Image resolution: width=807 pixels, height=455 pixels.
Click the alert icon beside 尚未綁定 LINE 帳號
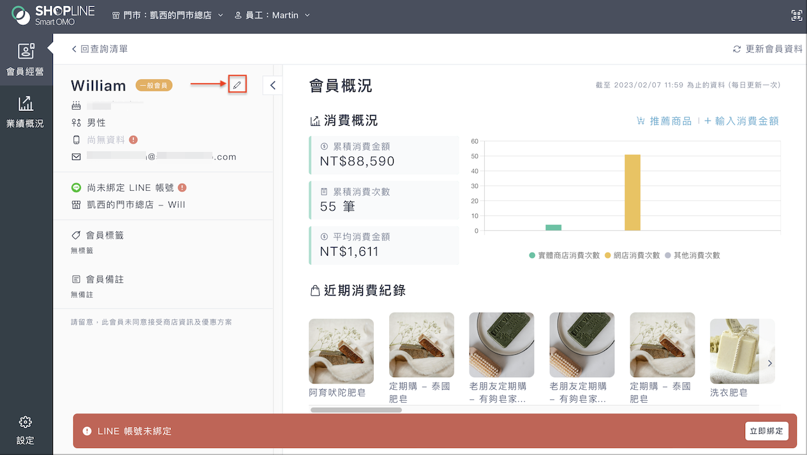click(x=182, y=188)
